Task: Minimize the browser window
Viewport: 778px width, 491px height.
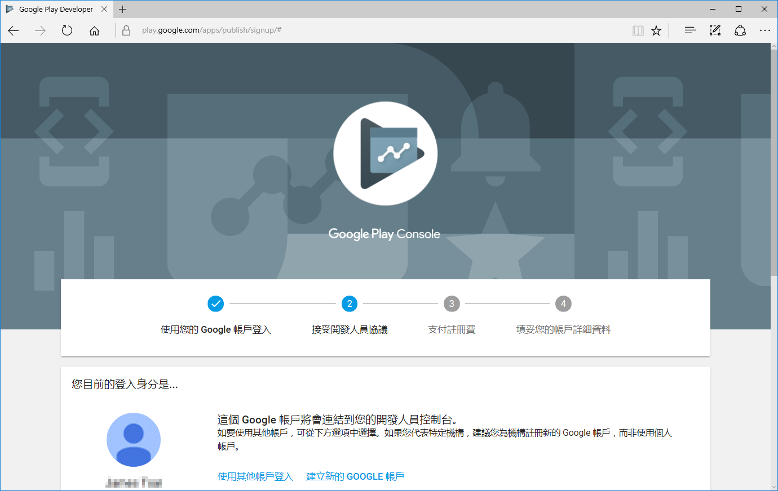Action: 713,9
